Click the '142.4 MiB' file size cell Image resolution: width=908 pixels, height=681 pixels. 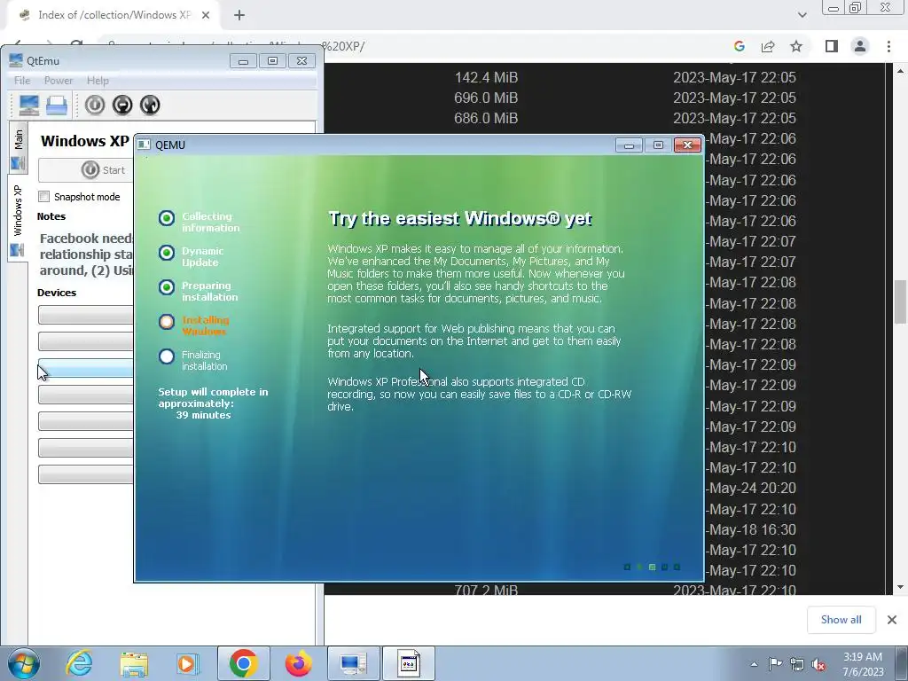point(486,78)
